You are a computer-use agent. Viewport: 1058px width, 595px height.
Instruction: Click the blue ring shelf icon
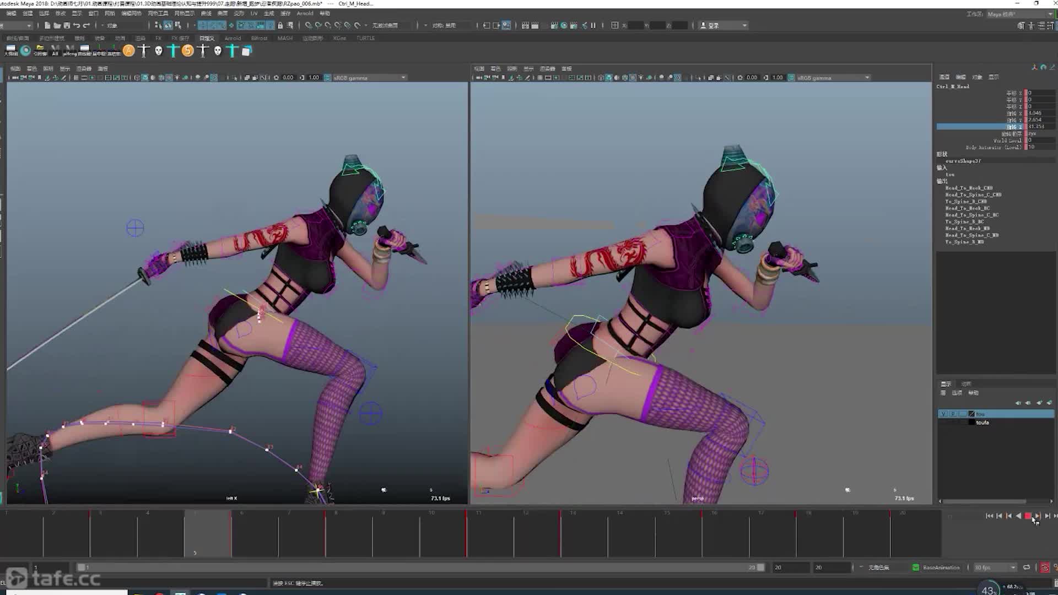pyautogui.click(x=25, y=51)
